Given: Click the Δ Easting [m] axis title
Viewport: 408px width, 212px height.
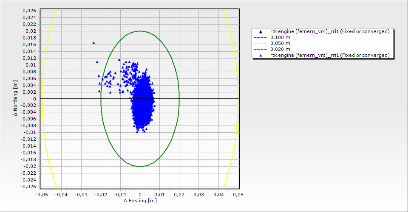Looking at the screenshot, I should (140, 201).
